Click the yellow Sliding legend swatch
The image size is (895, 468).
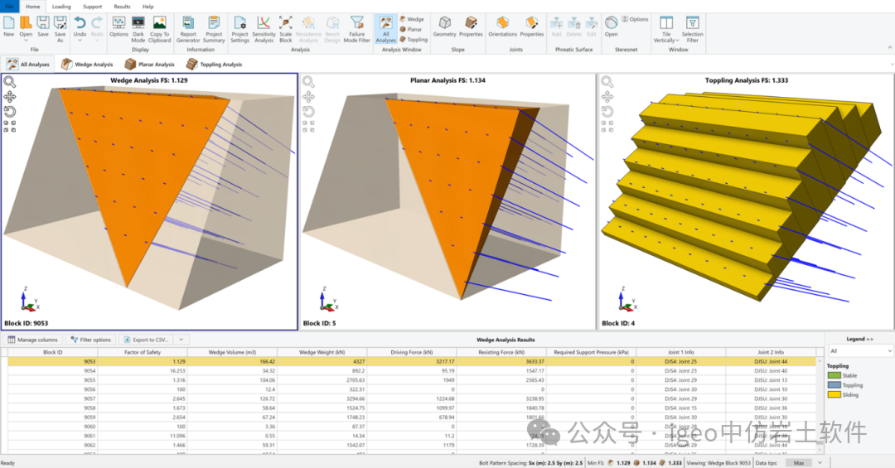[x=834, y=394]
